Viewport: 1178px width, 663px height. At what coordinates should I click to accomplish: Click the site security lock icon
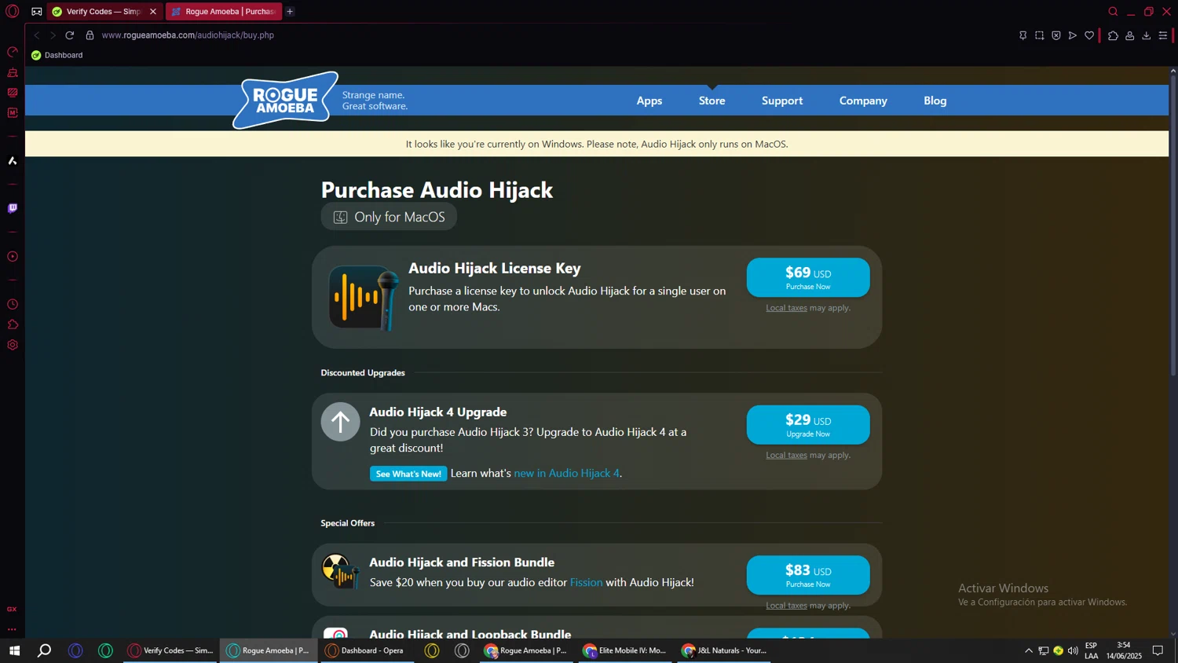tap(90, 35)
